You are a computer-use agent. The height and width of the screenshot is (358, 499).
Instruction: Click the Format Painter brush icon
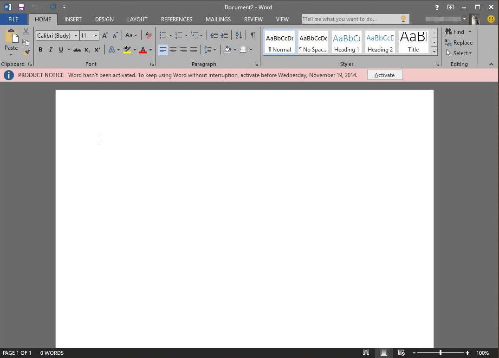(26, 52)
